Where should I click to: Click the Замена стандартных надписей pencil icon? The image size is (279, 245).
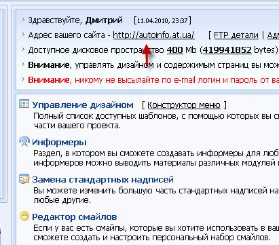pos(24,178)
